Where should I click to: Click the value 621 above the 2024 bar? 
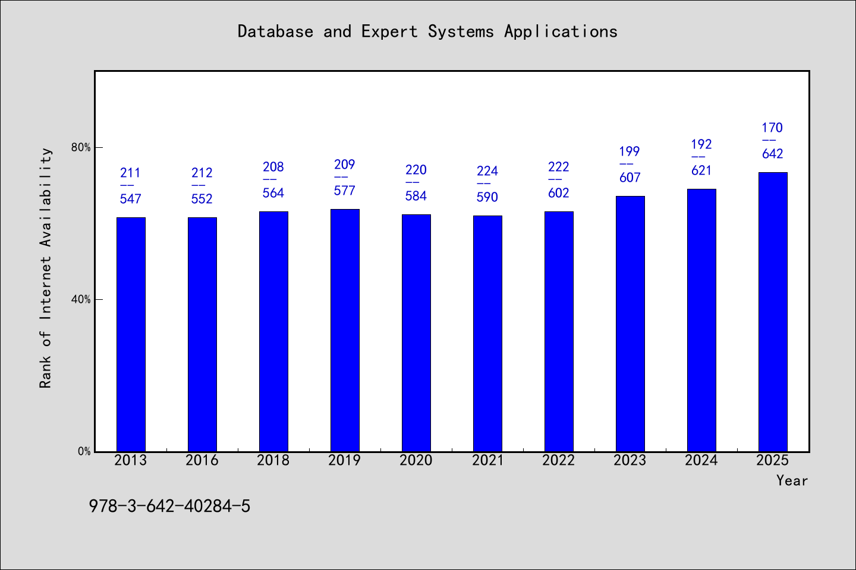click(x=701, y=170)
